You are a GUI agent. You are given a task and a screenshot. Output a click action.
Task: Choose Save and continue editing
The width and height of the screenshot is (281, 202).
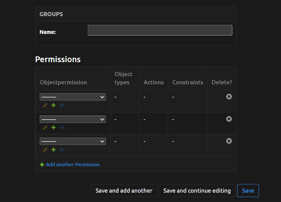point(197,191)
